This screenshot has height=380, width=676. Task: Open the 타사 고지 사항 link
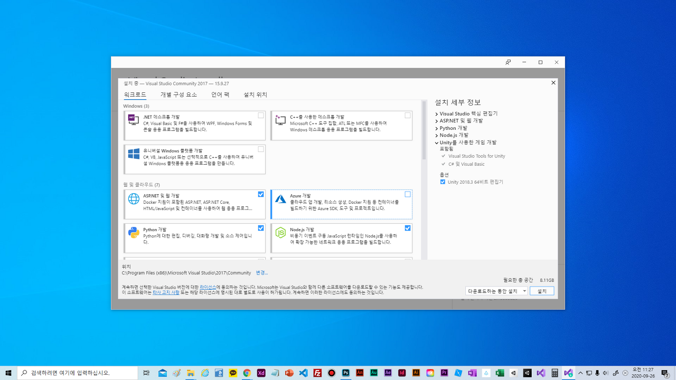(166, 292)
